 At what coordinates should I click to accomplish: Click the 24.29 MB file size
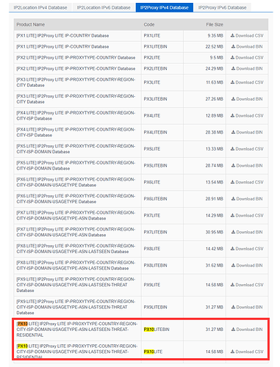click(x=215, y=69)
